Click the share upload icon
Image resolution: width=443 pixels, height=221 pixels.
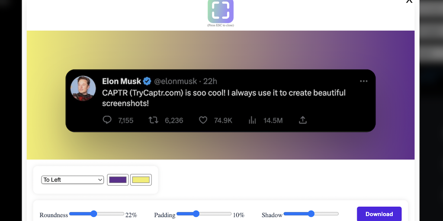click(x=303, y=120)
